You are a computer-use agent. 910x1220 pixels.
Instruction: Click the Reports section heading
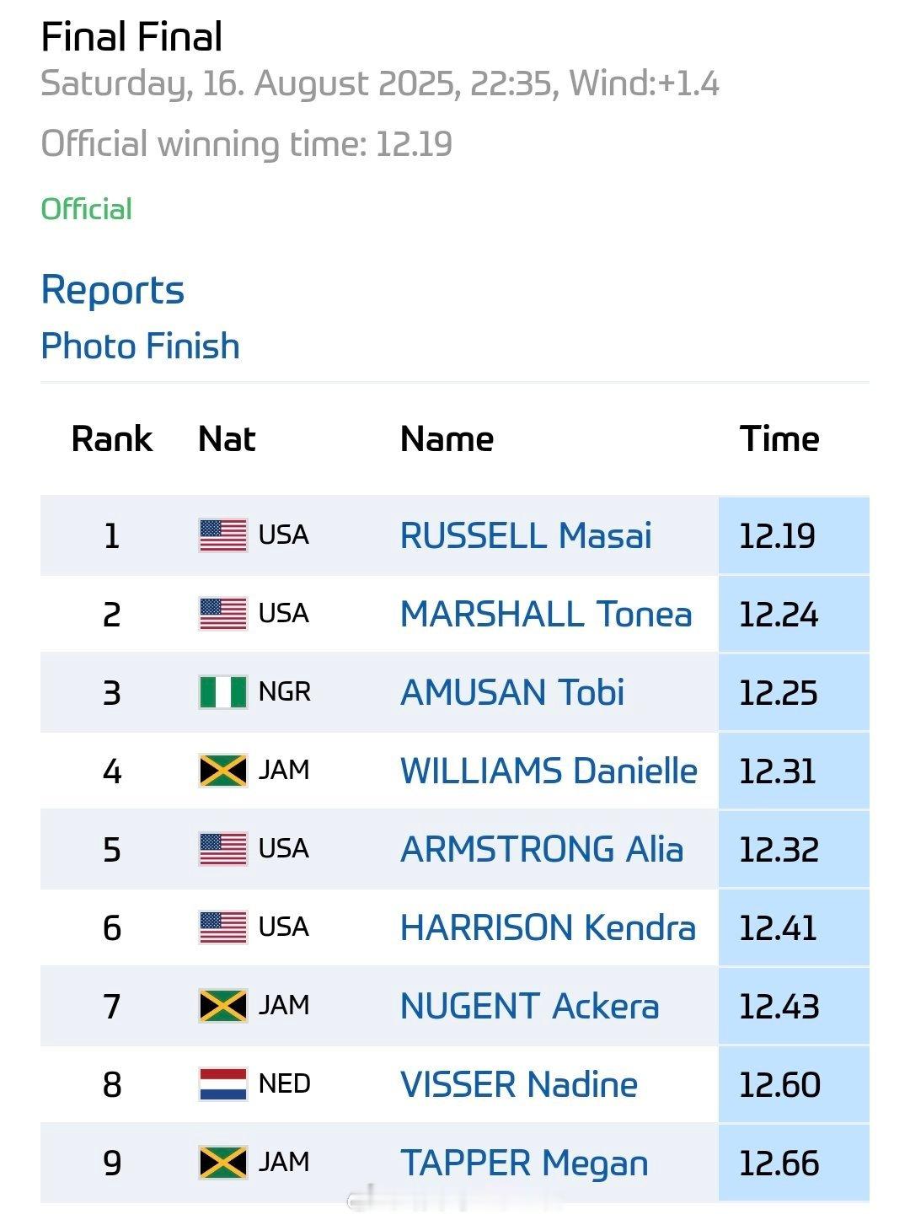113,290
